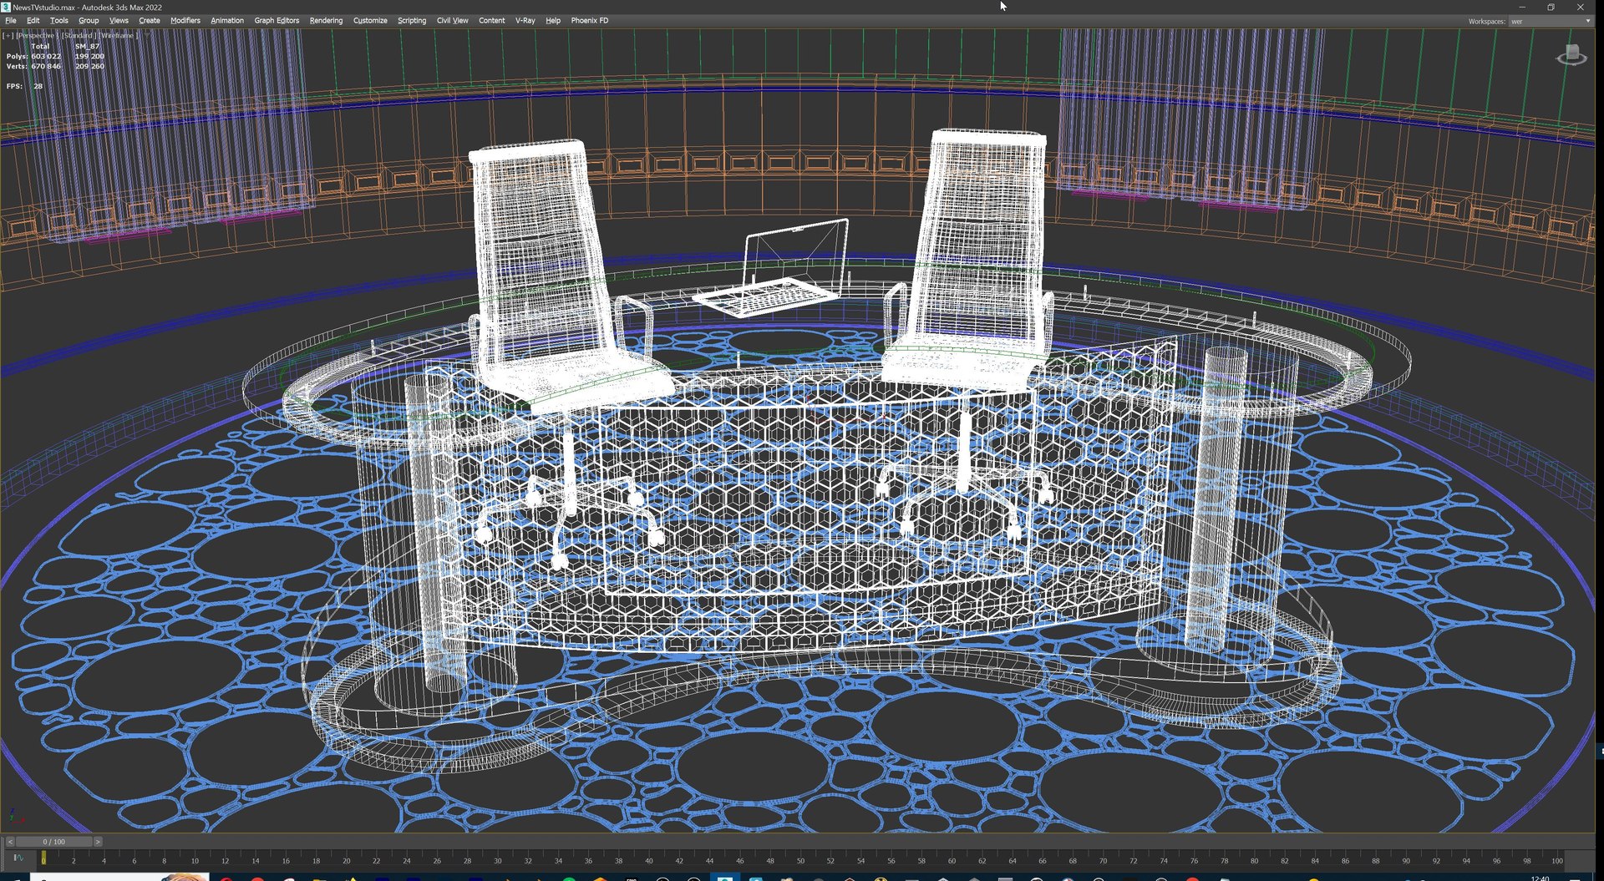The height and width of the screenshot is (881, 1604).
Task: Click the [+] viewport general menu label
Action: tap(8, 35)
